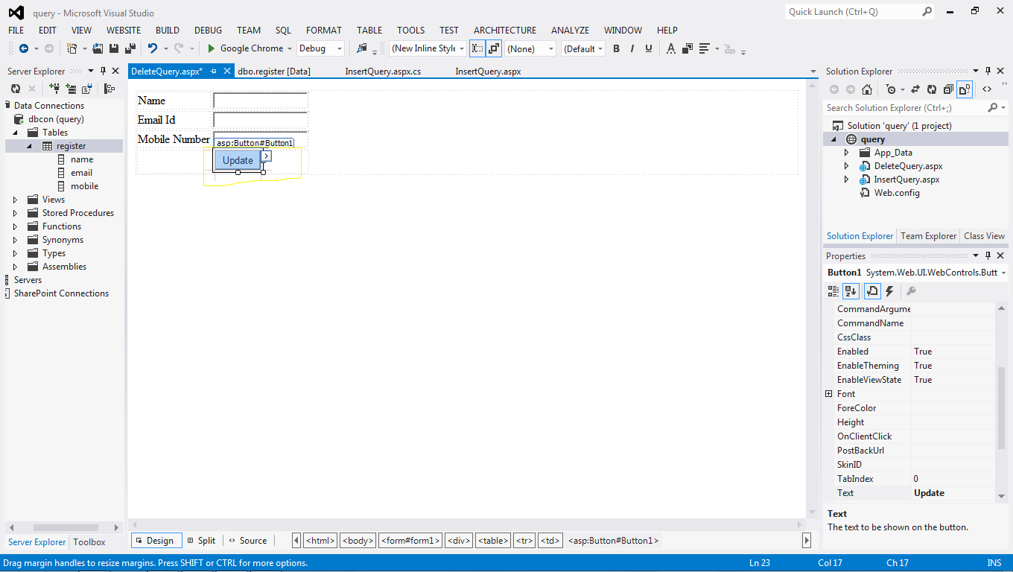The width and height of the screenshot is (1013, 572).
Task: Expand DeleteQuery.aspx in Solution Explorer
Action: [x=846, y=166]
